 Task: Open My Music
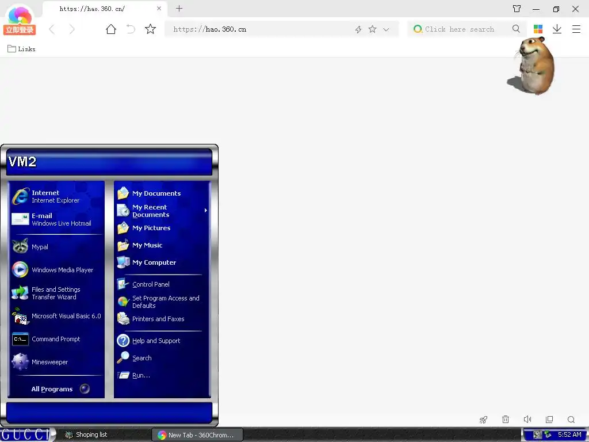click(162, 245)
